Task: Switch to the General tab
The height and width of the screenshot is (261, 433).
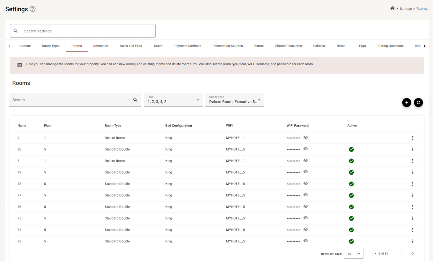Action: point(25,46)
